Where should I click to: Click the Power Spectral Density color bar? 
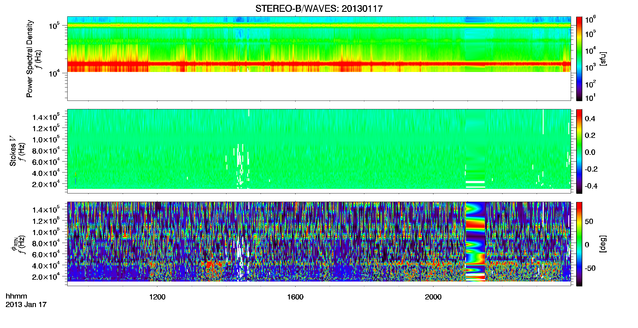tap(579, 59)
